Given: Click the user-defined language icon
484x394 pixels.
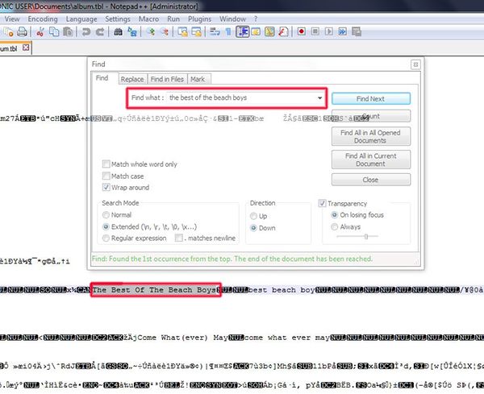Looking at the screenshot, I should (x=256, y=31).
